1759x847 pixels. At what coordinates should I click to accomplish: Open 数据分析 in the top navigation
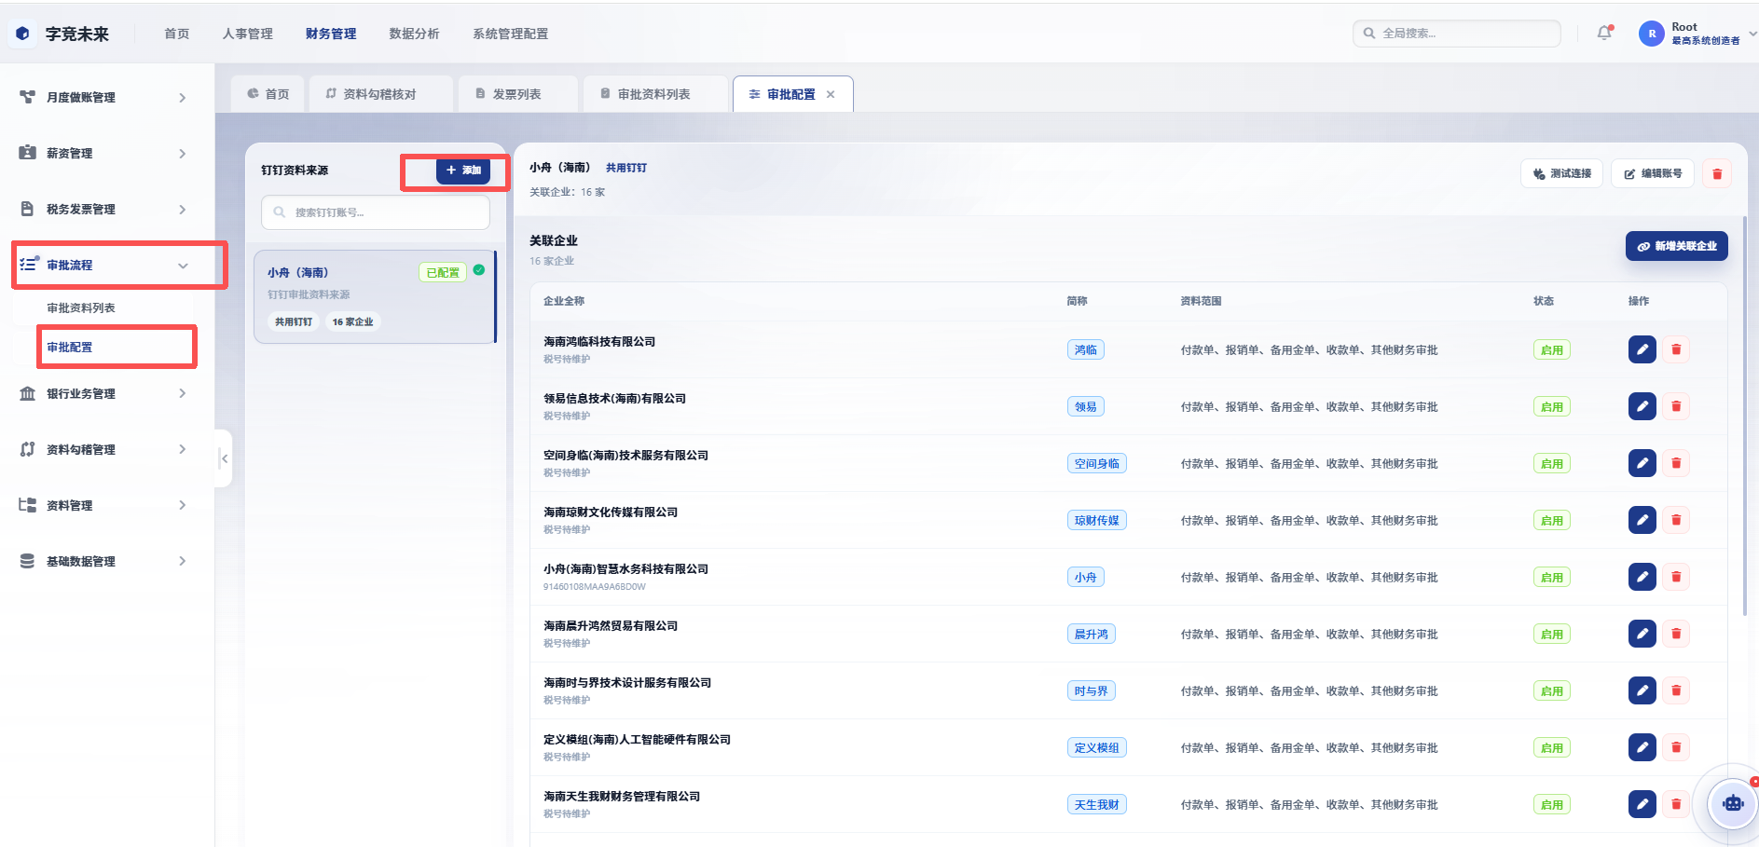click(x=414, y=34)
